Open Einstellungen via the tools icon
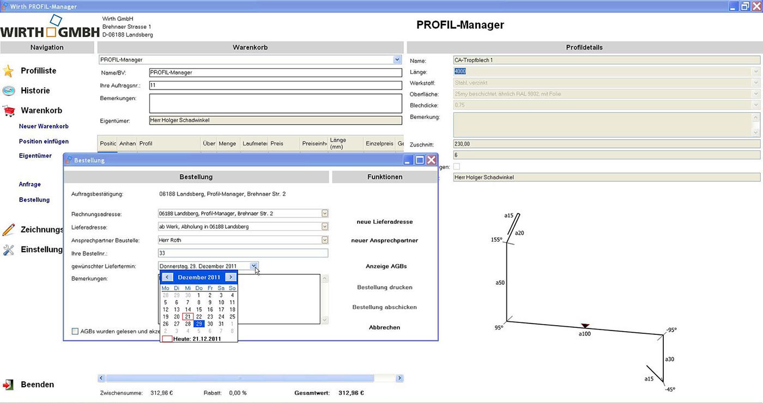 [x=8, y=250]
